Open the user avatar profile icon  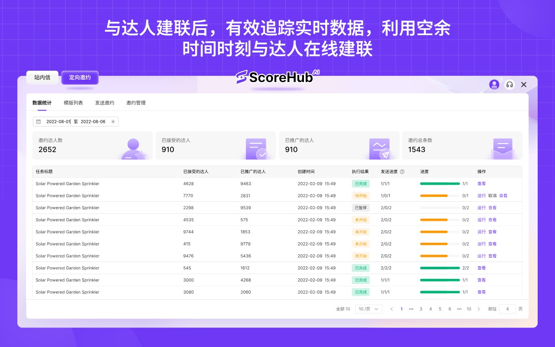(494, 85)
